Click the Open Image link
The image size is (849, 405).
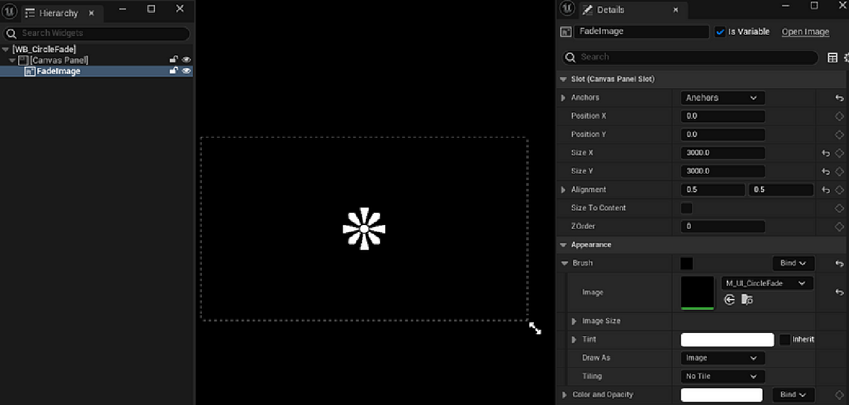click(805, 32)
